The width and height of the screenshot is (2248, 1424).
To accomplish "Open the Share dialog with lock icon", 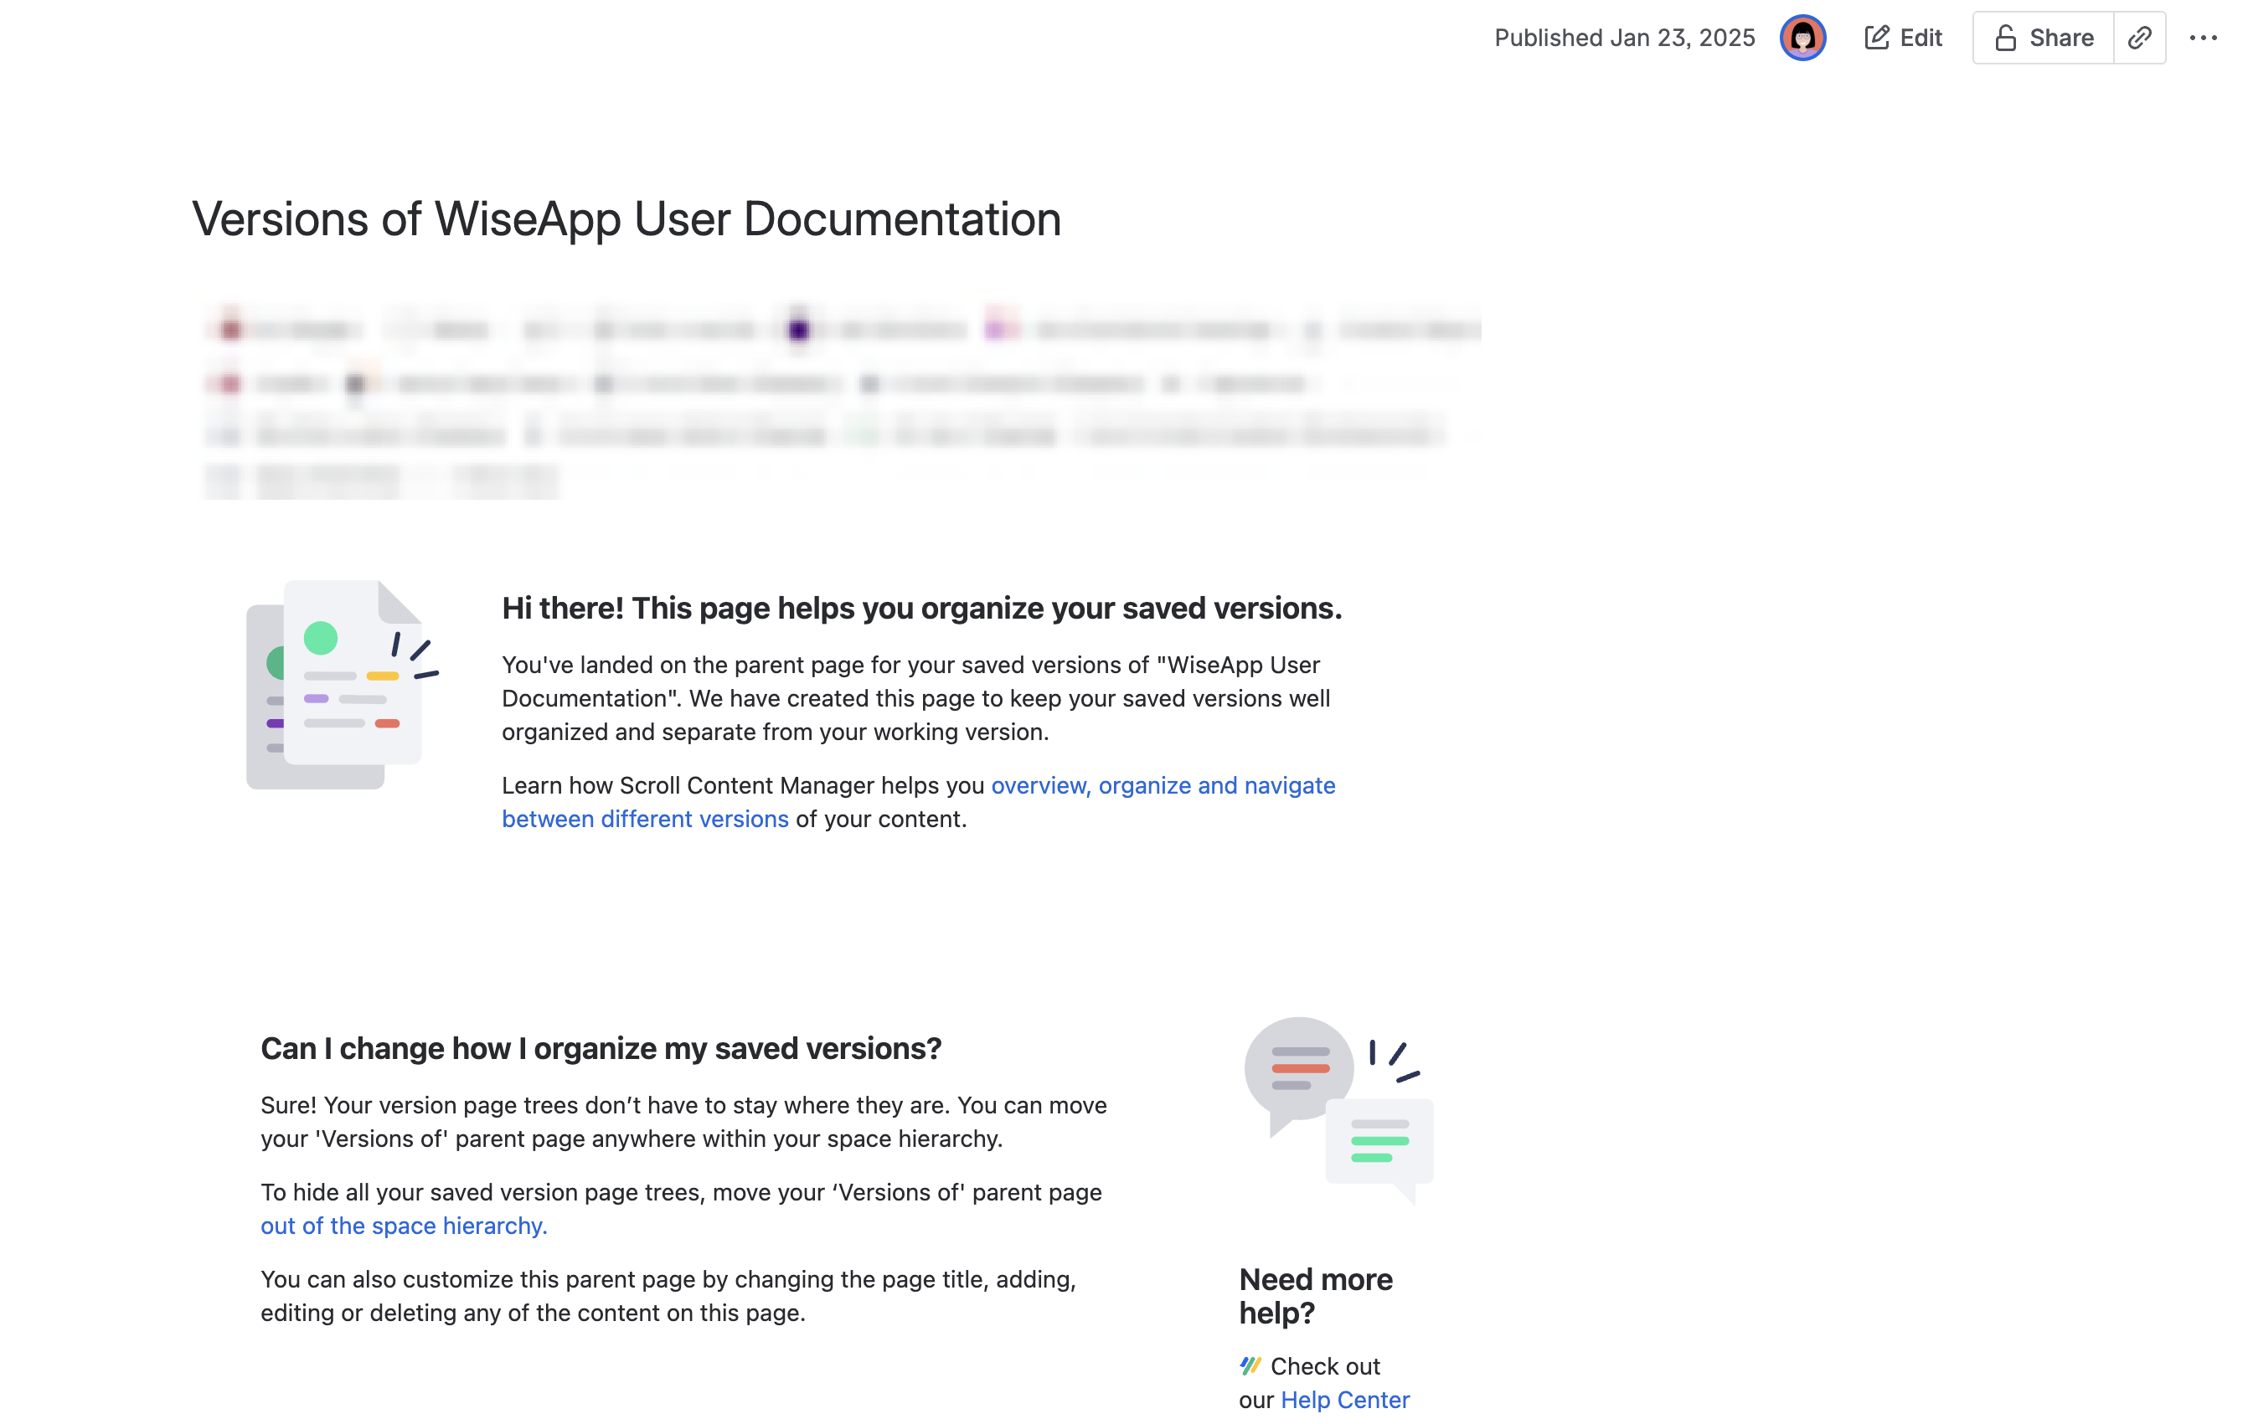I will point(2043,38).
